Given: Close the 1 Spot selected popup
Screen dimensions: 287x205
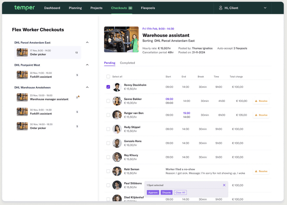Looking at the screenshot, I should coord(224,185).
